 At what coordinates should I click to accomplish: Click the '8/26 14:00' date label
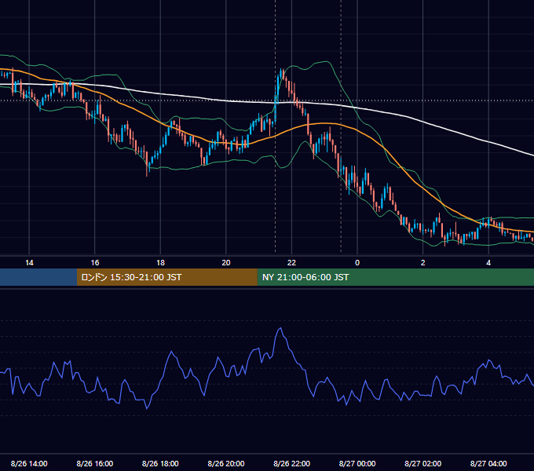29,463
